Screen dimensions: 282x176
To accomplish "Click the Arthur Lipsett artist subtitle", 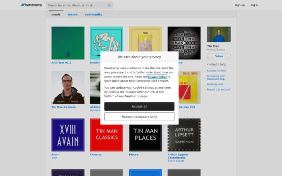I will tap(176, 161).
